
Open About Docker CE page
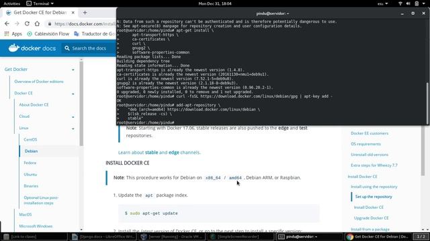point(34,104)
